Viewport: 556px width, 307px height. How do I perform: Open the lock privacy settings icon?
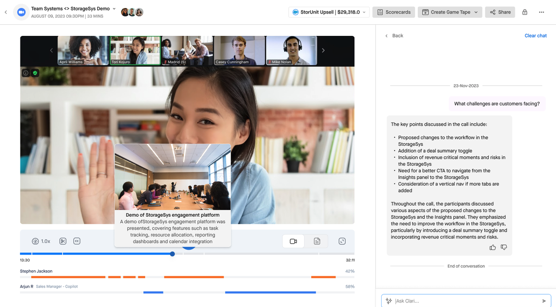[525, 12]
